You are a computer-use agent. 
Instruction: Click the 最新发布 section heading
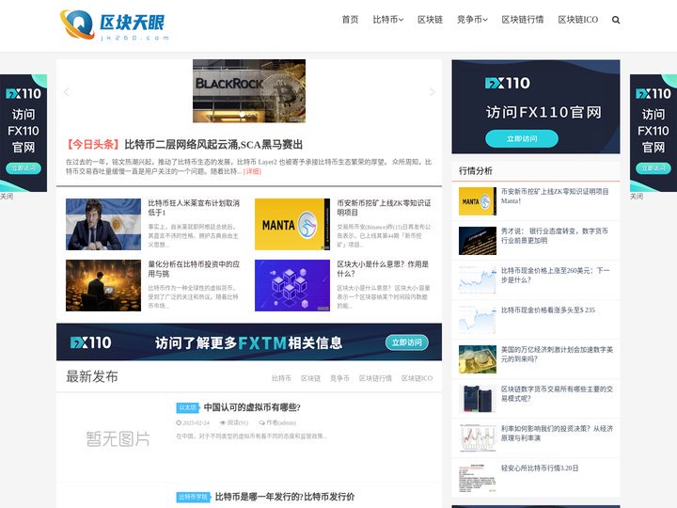[x=92, y=376]
